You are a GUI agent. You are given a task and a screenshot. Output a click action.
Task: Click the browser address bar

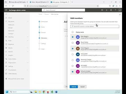(x=61, y=6)
